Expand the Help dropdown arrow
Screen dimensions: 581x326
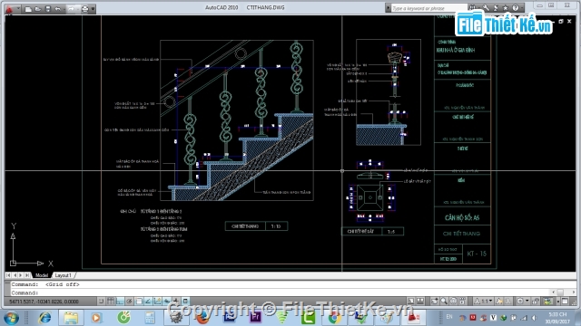click(522, 8)
